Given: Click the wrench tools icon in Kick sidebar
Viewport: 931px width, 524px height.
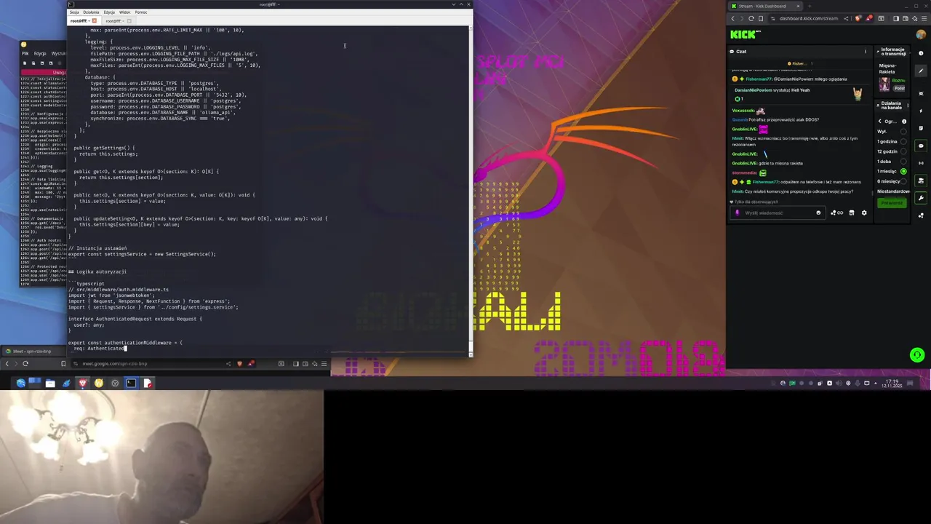Looking at the screenshot, I should click(x=921, y=198).
